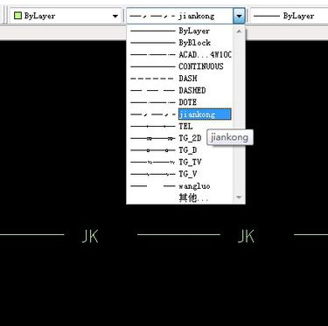Image resolution: width=328 pixels, height=326 pixels.
Task: Choose the TG_TV linetype
Action: tap(180, 162)
